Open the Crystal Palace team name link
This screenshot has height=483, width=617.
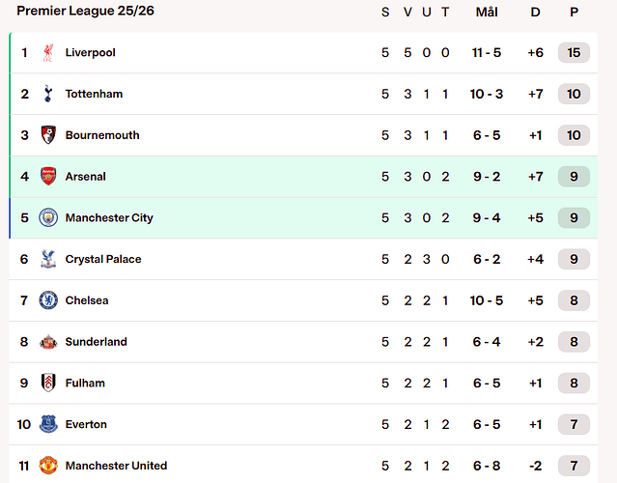(103, 259)
